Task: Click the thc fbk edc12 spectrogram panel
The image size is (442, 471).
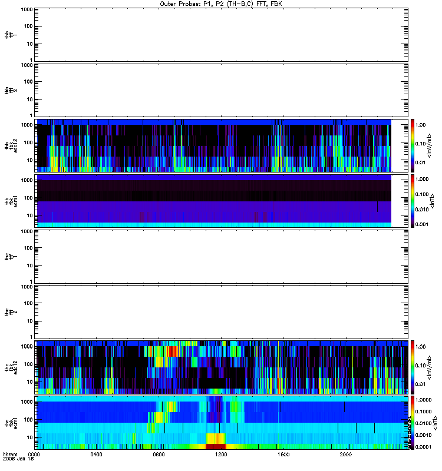Action: pos(222,367)
